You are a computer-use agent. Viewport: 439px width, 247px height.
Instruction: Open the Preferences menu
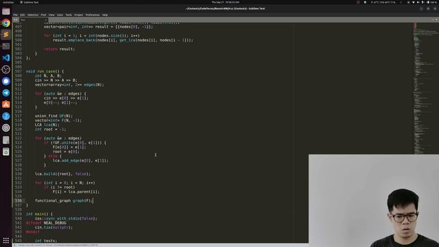93,15
